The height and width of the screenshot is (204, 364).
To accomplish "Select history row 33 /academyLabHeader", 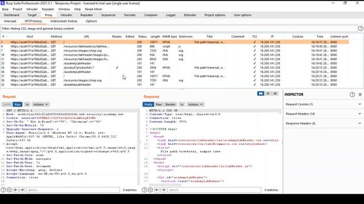I will [x=175, y=63].
